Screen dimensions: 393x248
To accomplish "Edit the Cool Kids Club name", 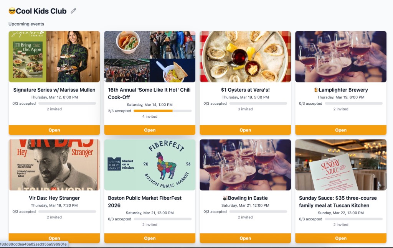I will (x=73, y=11).
